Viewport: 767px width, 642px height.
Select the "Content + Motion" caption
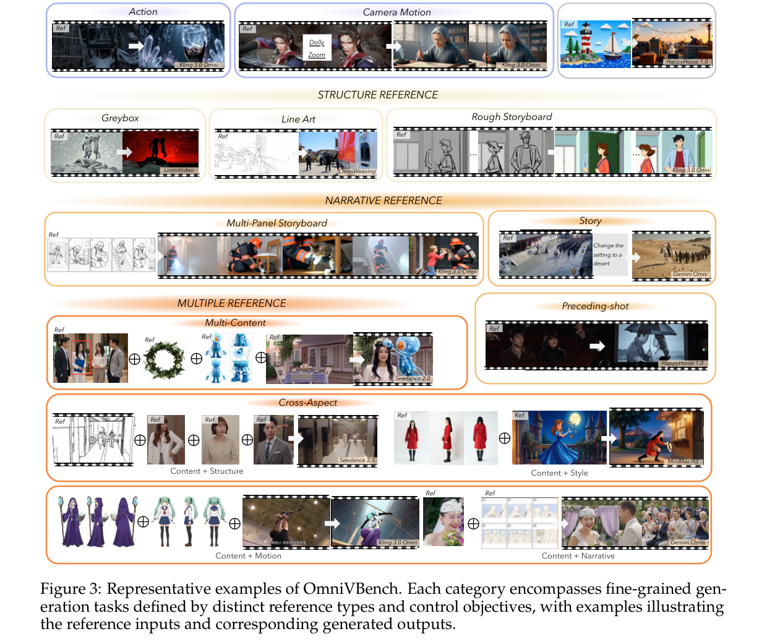[x=248, y=556]
